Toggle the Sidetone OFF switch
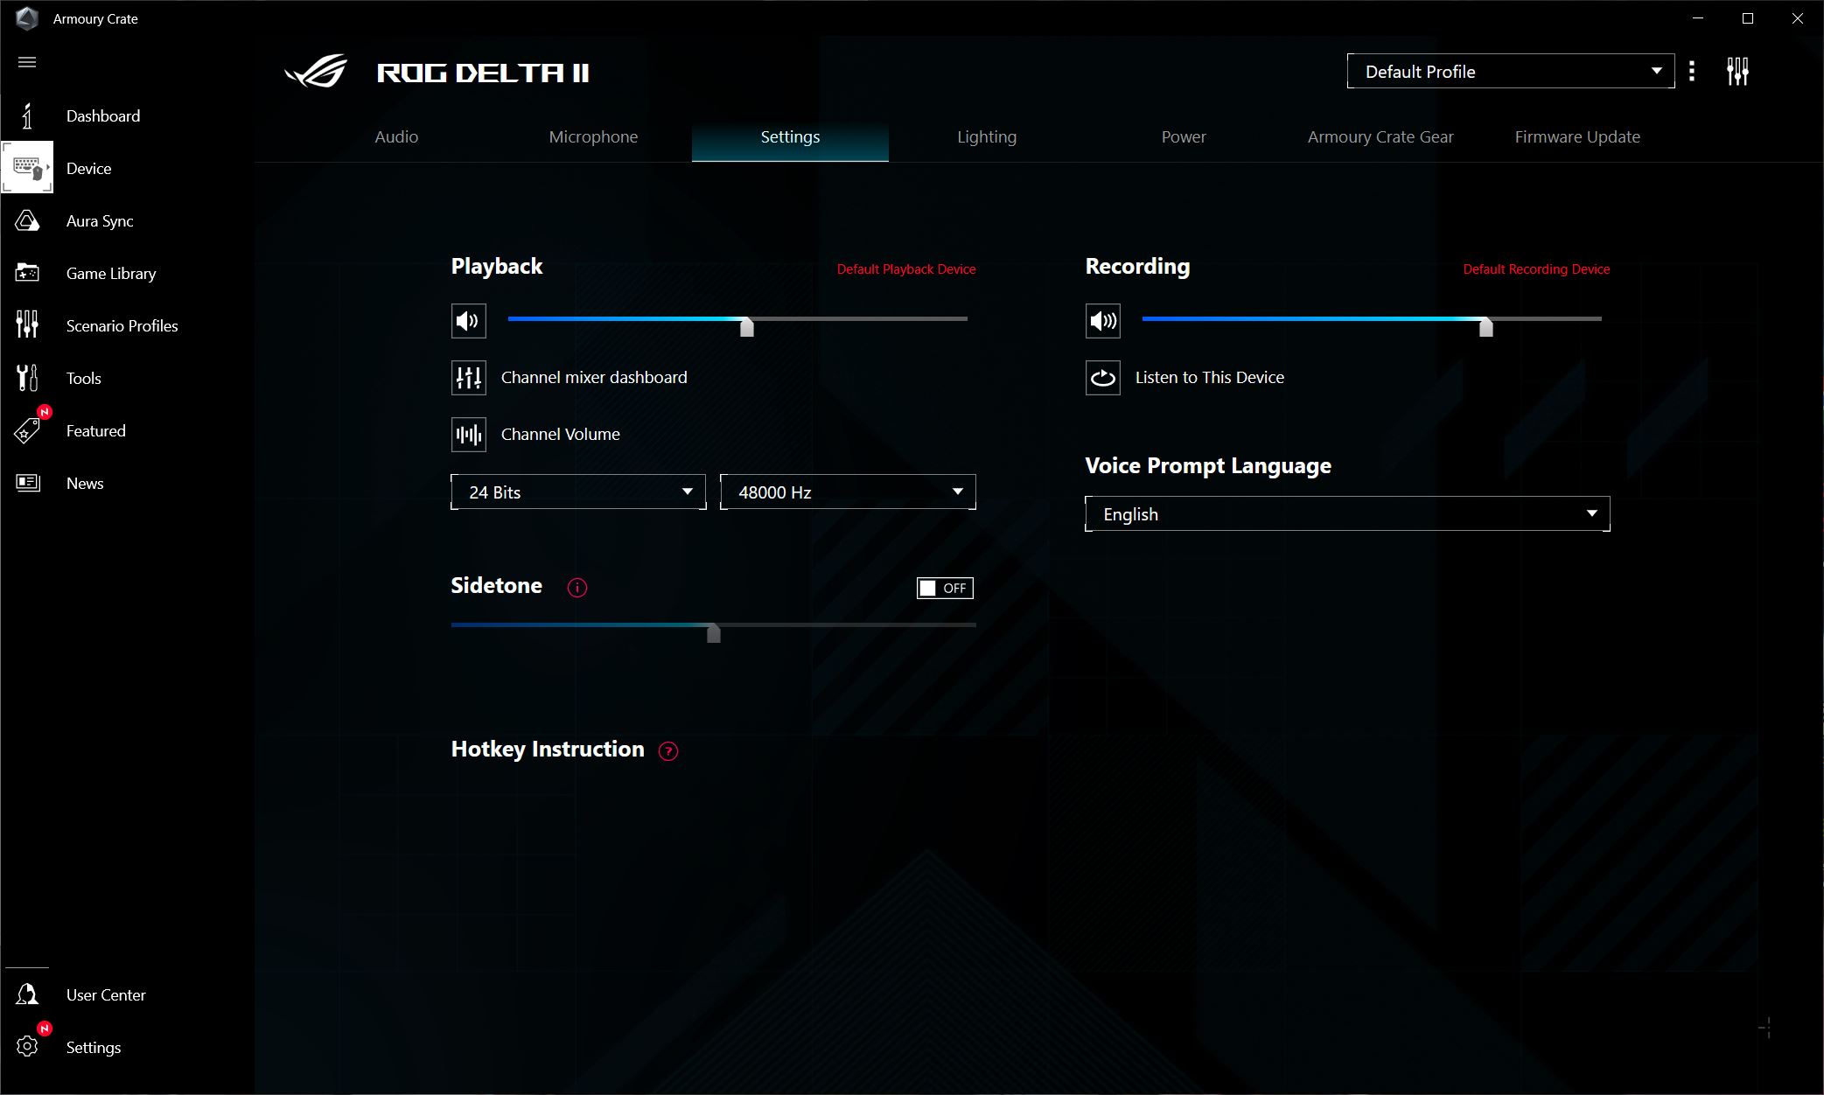The height and width of the screenshot is (1095, 1824). coord(945,588)
